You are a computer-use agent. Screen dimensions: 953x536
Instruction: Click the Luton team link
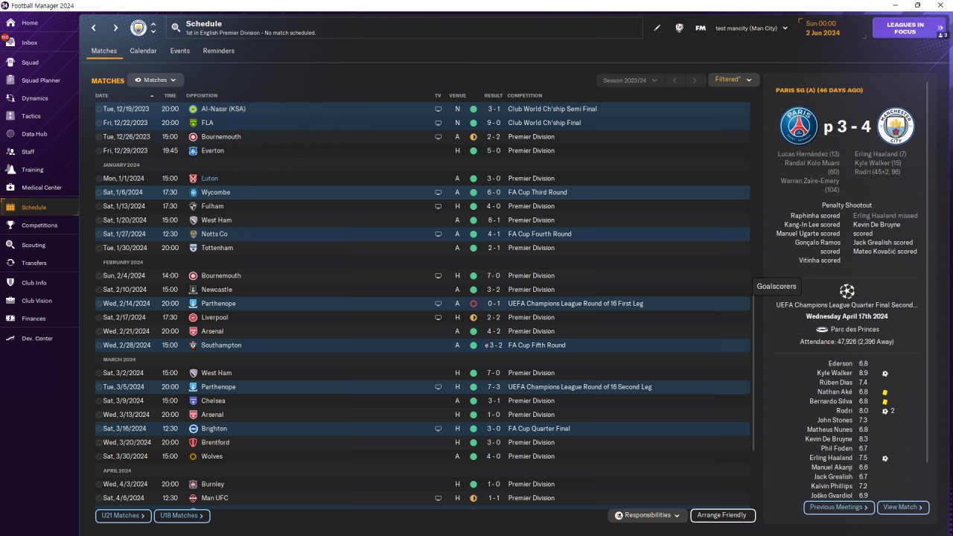(209, 179)
